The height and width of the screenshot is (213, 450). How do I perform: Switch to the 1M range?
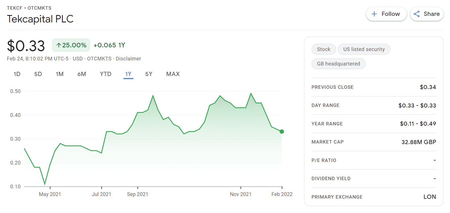[60, 74]
